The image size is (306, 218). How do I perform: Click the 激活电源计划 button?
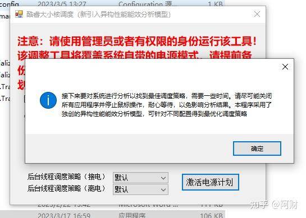210,182
